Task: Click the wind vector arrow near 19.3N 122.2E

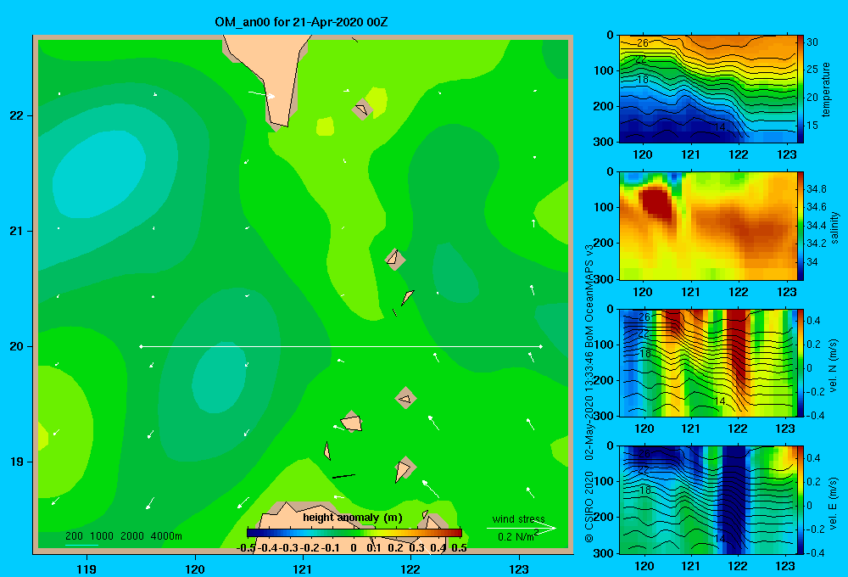Action: point(433,423)
